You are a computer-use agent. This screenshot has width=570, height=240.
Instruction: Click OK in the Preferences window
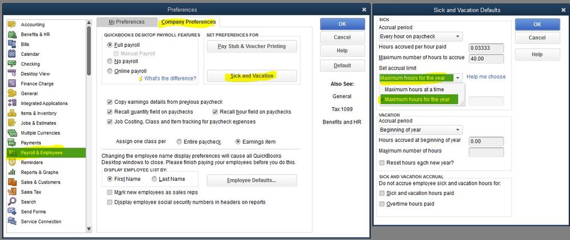[342, 24]
